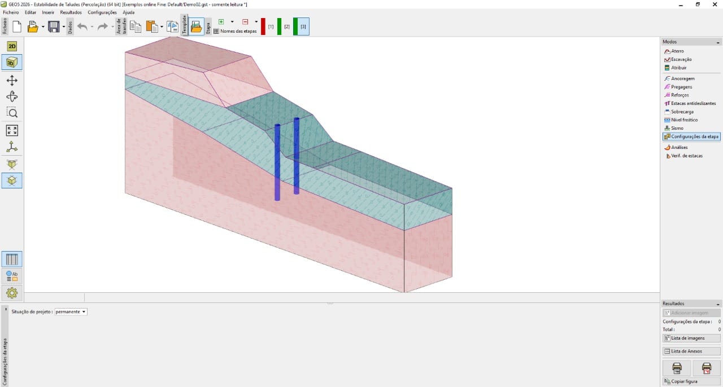Viewport: 723px width, 387px height.
Task: Click the Copiar figura icon
Action: tap(685, 381)
